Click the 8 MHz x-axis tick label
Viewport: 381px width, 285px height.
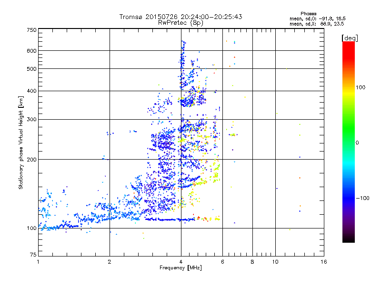tap(252, 262)
